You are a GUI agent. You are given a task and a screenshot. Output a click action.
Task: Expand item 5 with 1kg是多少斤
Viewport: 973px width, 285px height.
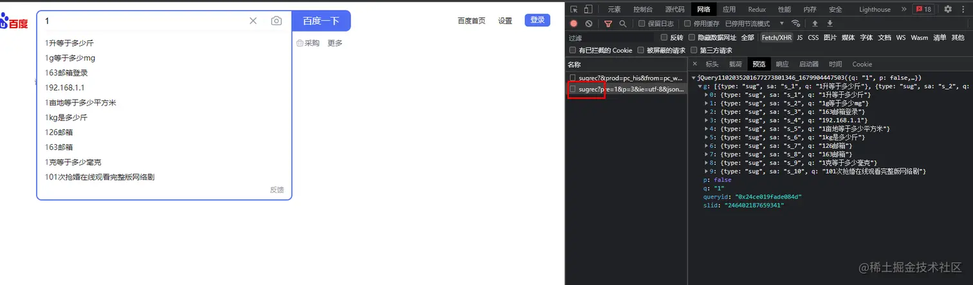707,137
